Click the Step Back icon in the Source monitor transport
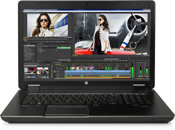 coord(44,42)
